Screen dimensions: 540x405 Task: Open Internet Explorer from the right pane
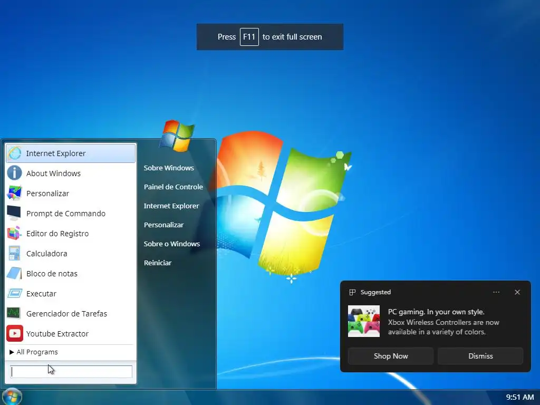coord(171,206)
